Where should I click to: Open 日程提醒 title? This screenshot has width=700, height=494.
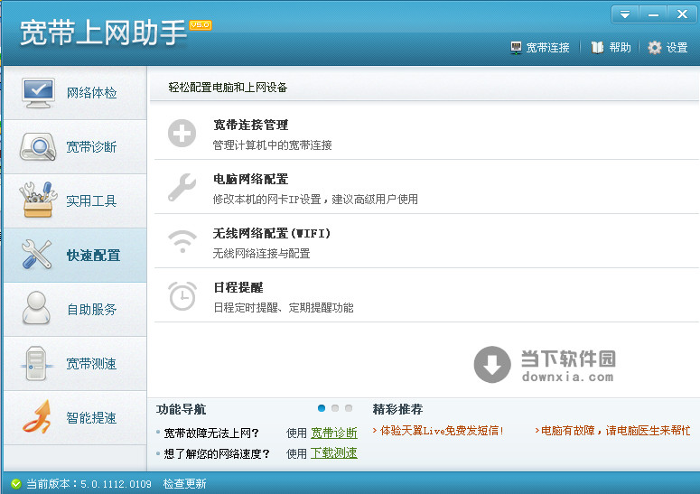click(x=238, y=287)
